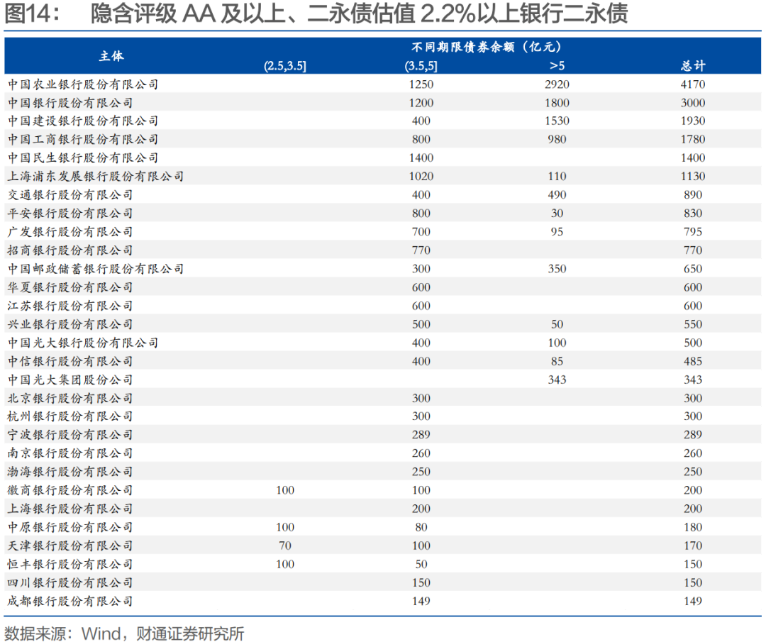The image size is (766, 642).
Task: Click the total 795 cell
Action: pos(693,232)
